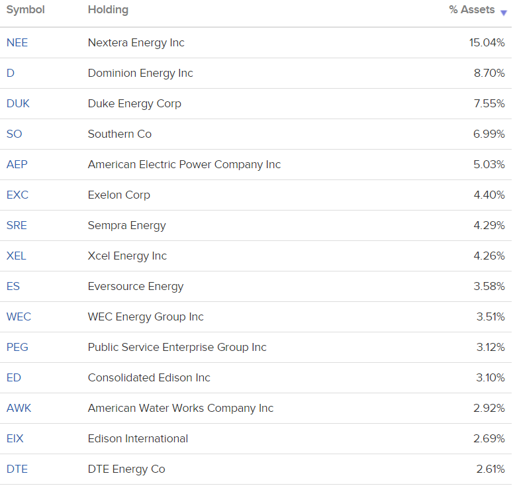Open the ED ticker link
This screenshot has height=486, width=513.
tap(14, 377)
